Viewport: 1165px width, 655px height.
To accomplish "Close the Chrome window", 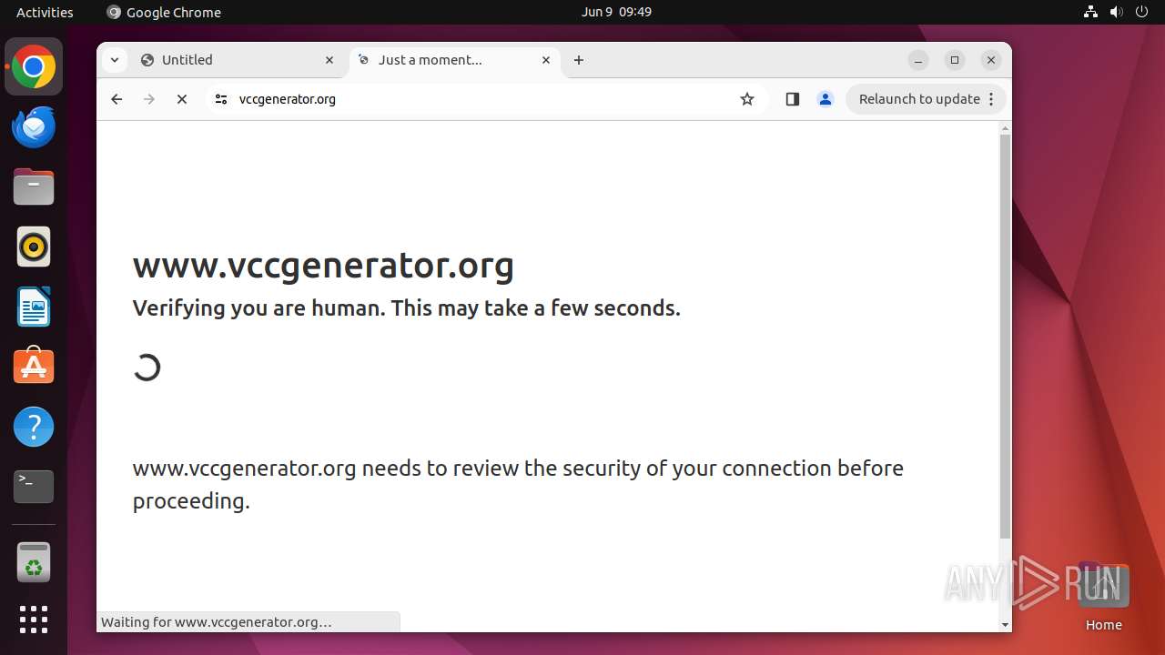I will coord(991,60).
